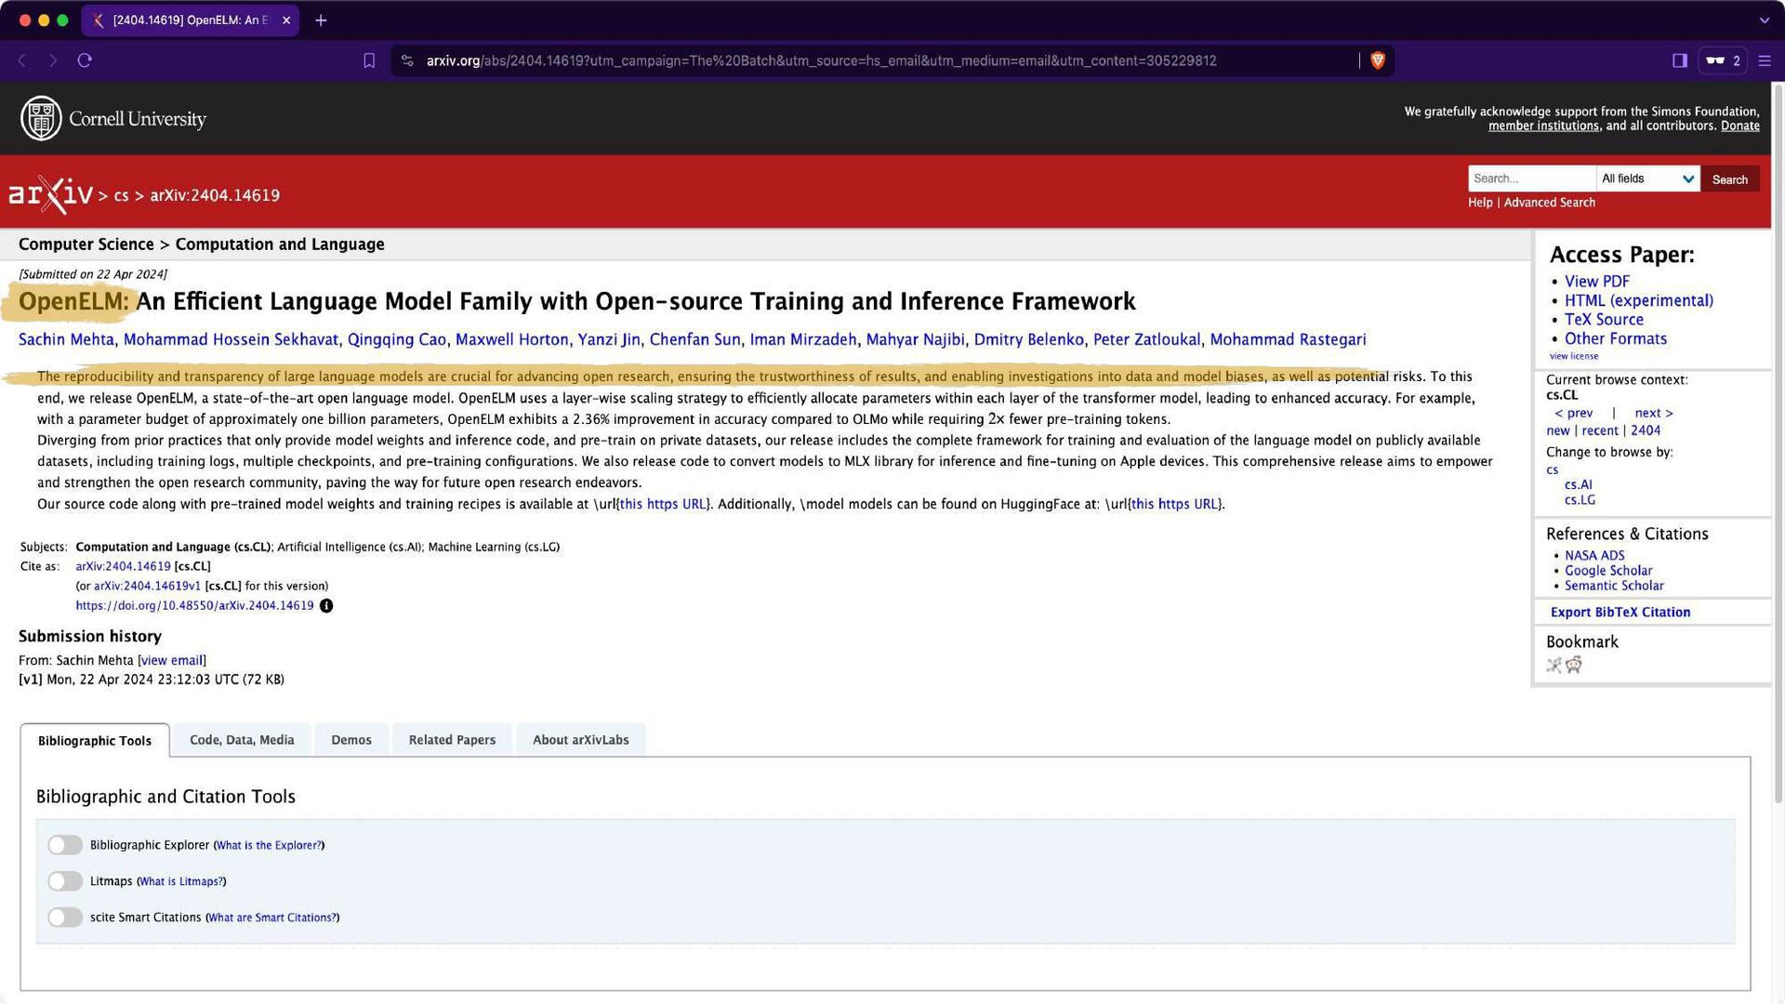This screenshot has height=1004, width=1785.
Task: Open What is Litmaps? link
Action: (x=181, y=882)
